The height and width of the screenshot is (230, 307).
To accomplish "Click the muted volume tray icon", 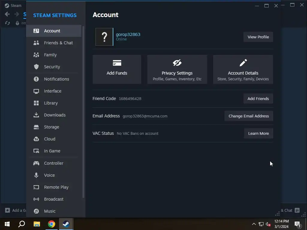I will click(x=268, y=224).
